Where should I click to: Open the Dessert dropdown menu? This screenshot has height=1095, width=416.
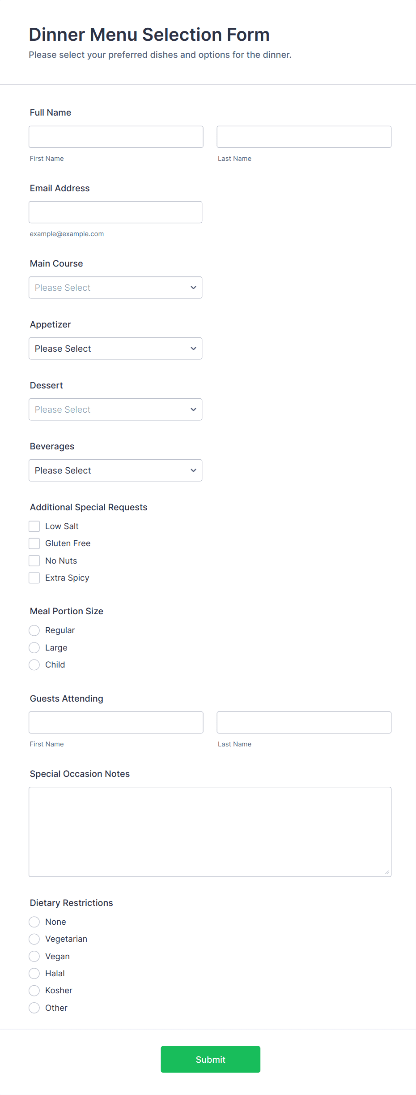pos(115,410)
